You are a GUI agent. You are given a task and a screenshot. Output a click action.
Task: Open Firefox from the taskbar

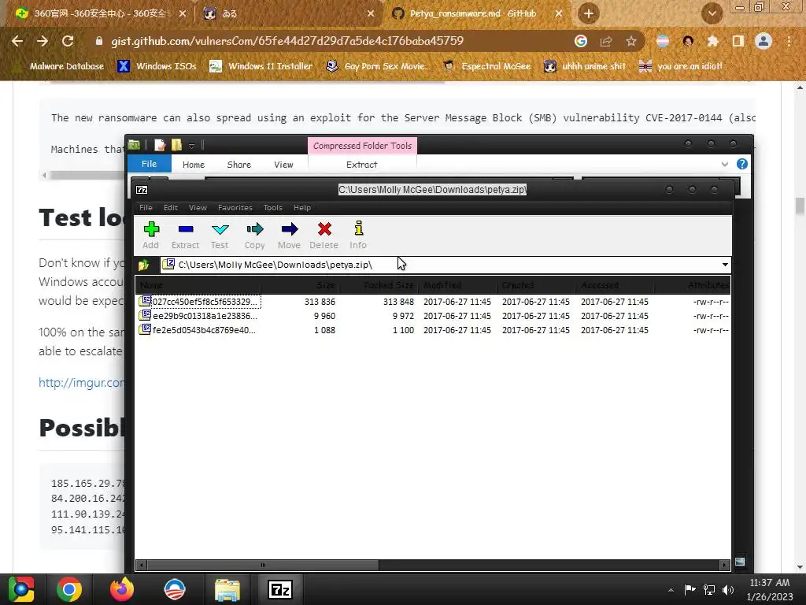122,589
